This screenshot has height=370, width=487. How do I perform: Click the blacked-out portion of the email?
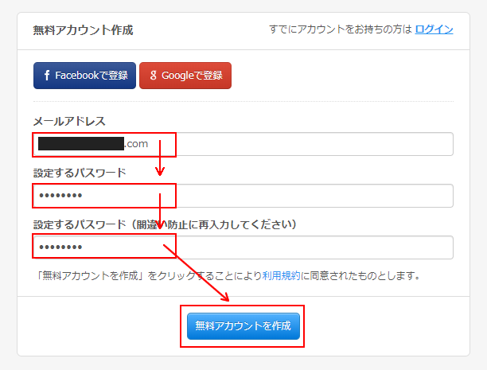click(80, 144)
